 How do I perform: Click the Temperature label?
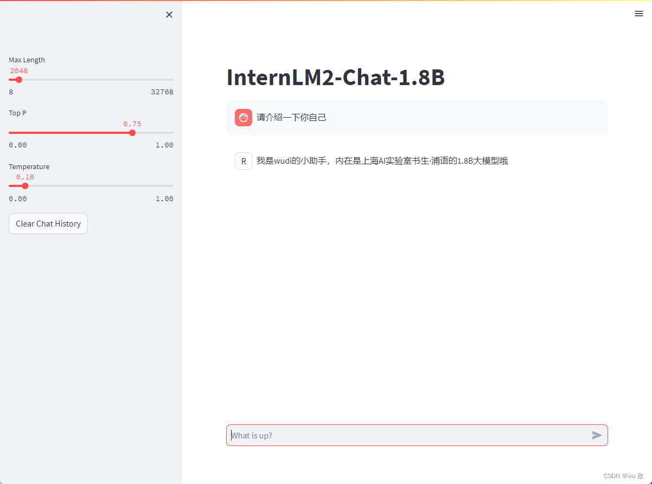pyautogui.click(x=29, y=167)
